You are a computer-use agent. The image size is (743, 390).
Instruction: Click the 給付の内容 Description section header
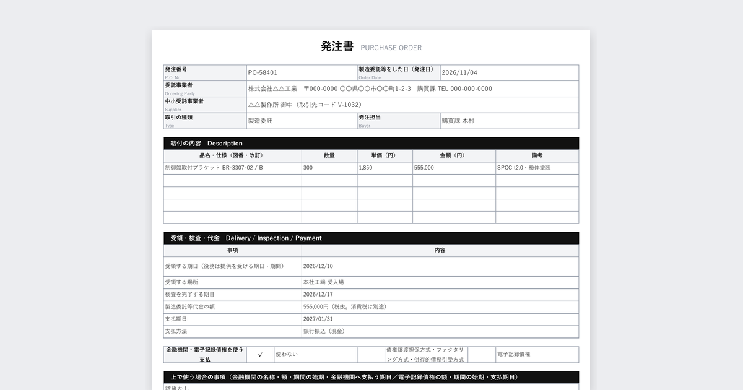point(371,143)
